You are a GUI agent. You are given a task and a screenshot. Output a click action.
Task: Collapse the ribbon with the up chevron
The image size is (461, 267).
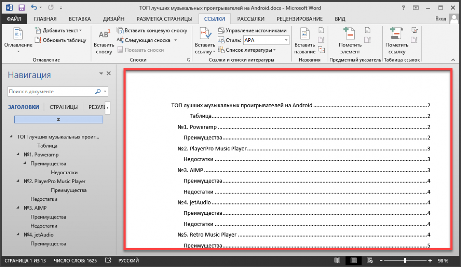click(x=453, y=60)
